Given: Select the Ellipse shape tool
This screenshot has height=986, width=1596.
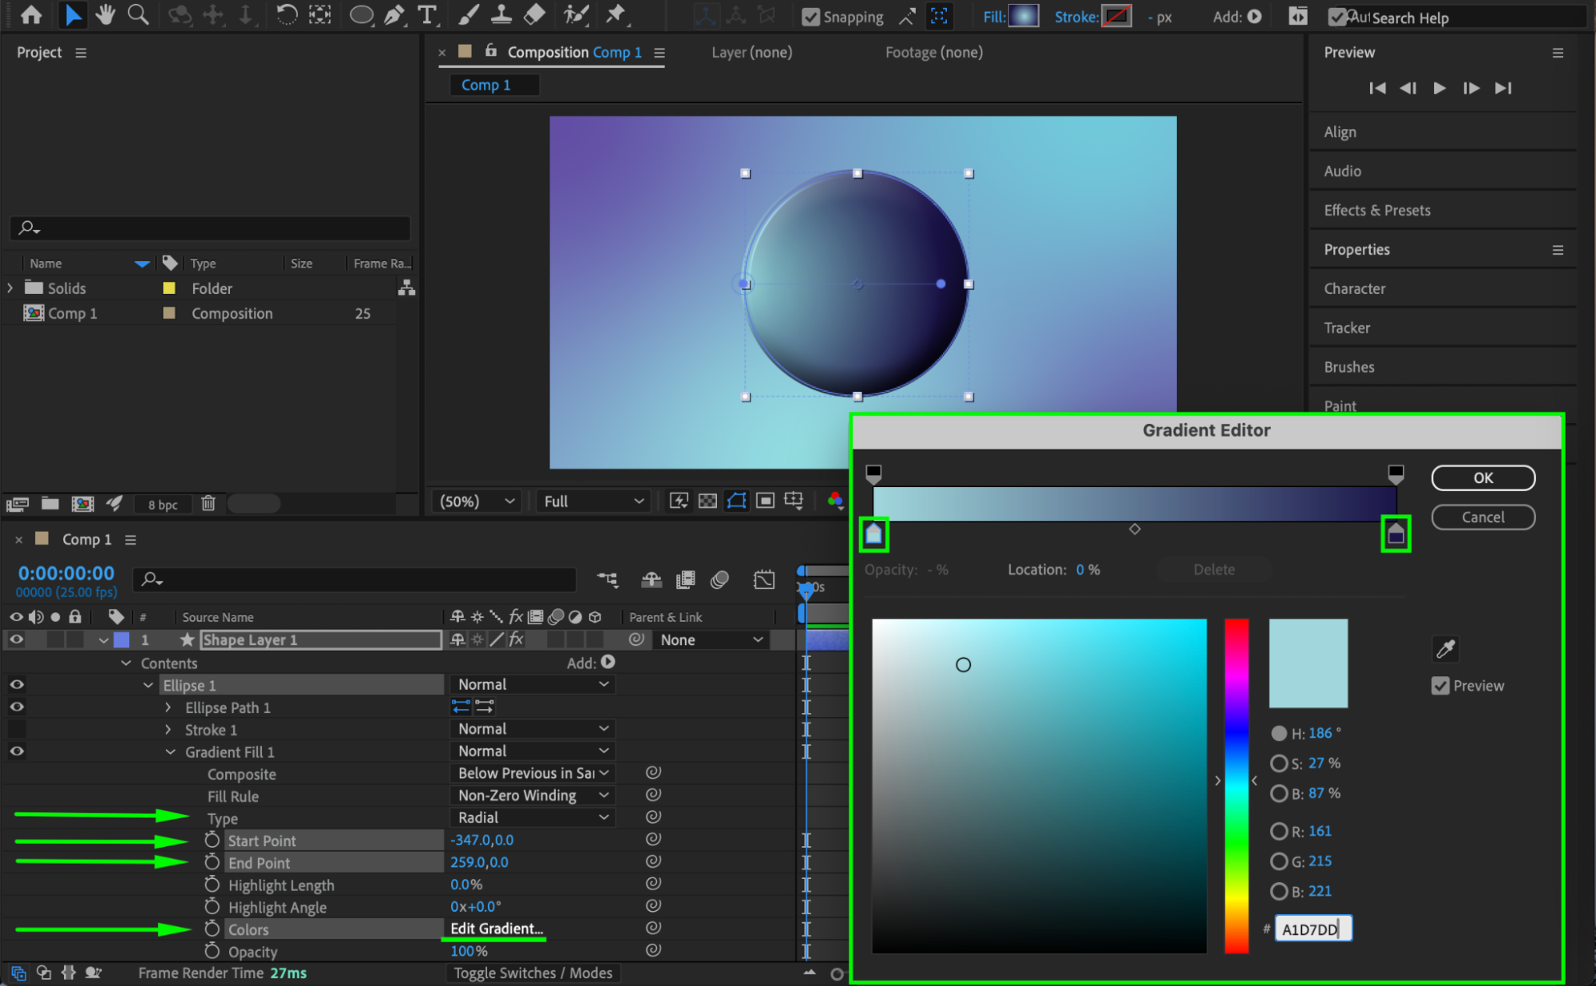Looking at the screenshot, I should coord(361,14).
